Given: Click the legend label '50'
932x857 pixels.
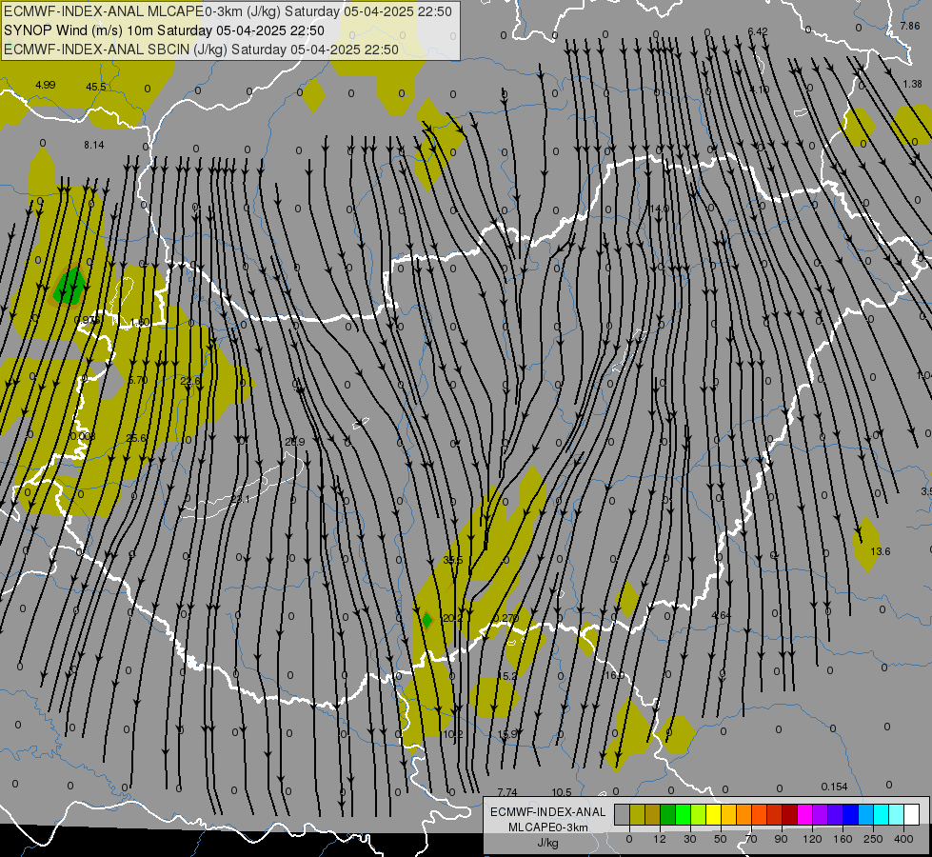Looking at the screenshot, I should 721,839.
